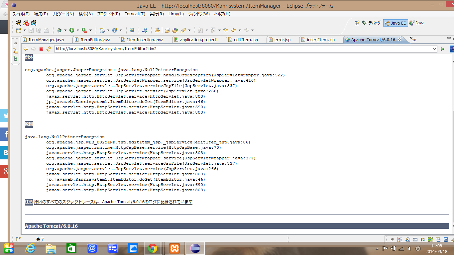Show hidden editor tabs list »16

point(413,39)
